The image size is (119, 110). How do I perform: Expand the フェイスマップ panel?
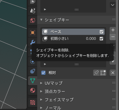point(41,100)
